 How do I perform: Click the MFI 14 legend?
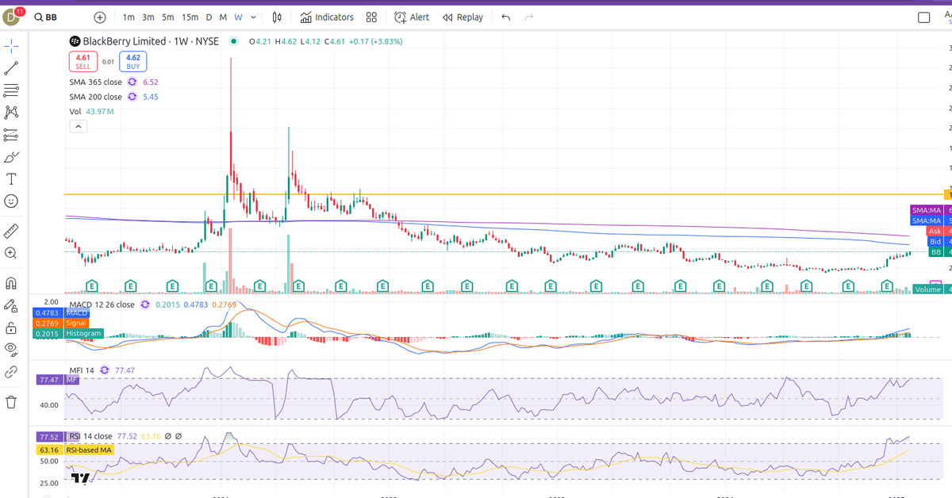coord(82,370)
